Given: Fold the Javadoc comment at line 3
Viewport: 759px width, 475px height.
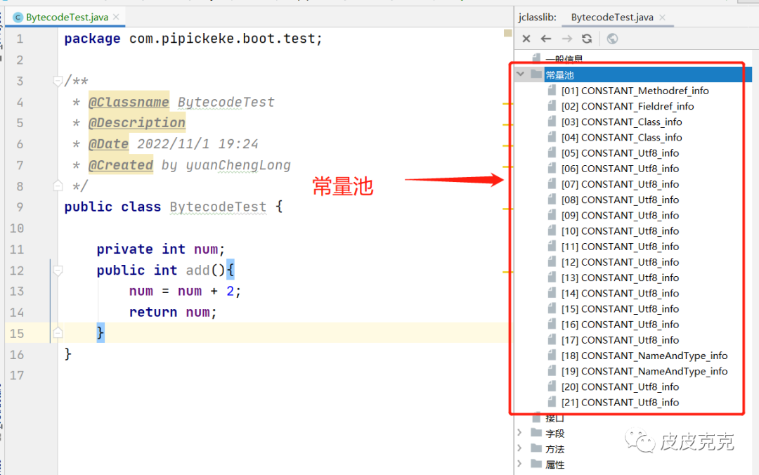Looking at the screenshot, I should click(x=58, y=81).
